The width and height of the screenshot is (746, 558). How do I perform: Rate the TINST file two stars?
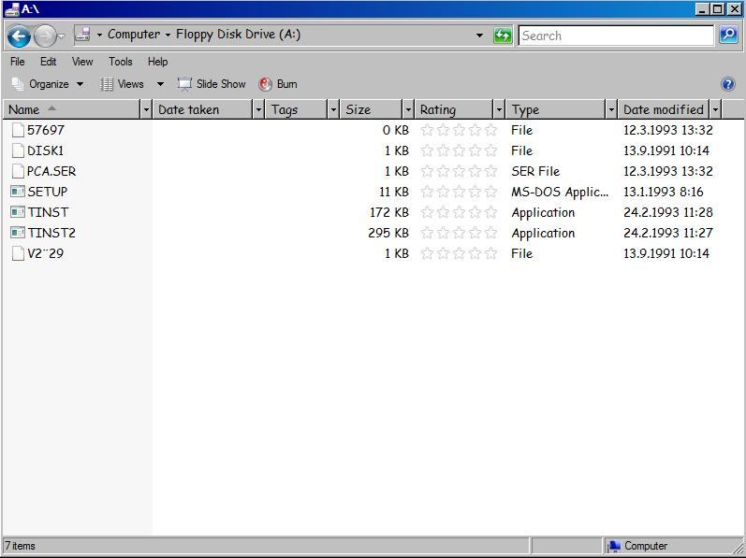coord(443,212)
